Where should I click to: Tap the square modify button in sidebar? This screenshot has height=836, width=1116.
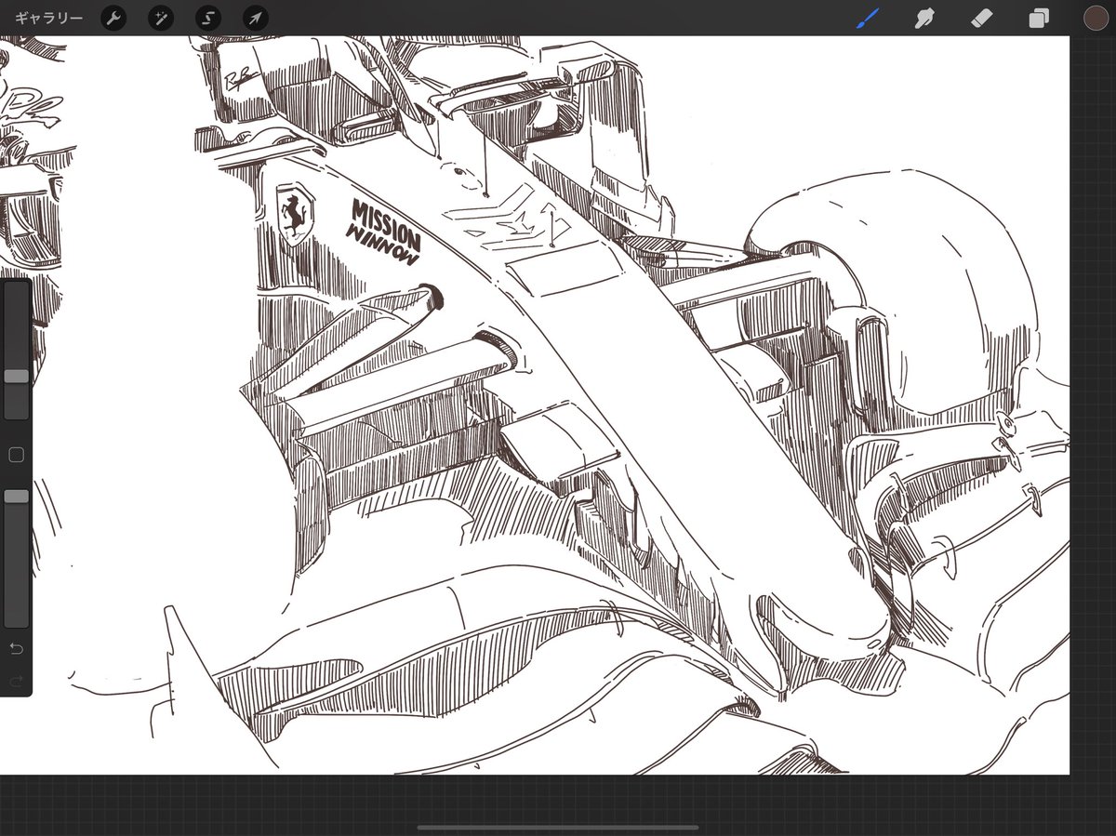coord(16,455)
